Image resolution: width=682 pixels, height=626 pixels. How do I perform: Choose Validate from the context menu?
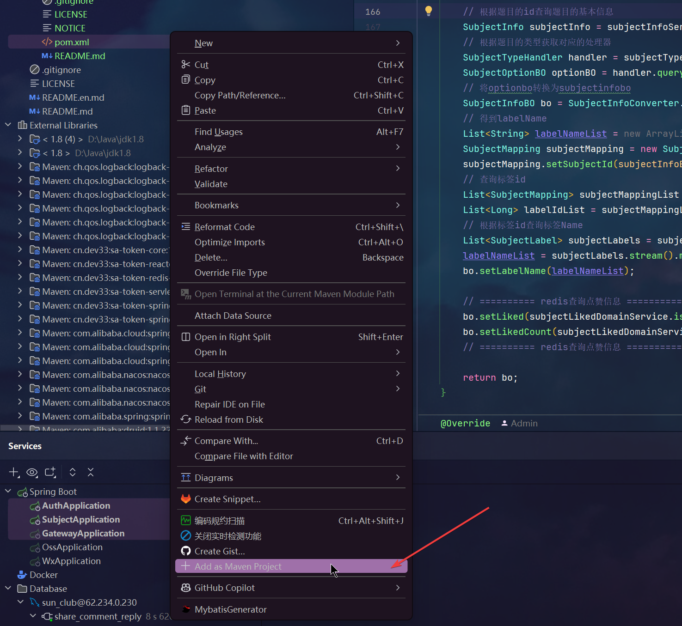[291, 184]
